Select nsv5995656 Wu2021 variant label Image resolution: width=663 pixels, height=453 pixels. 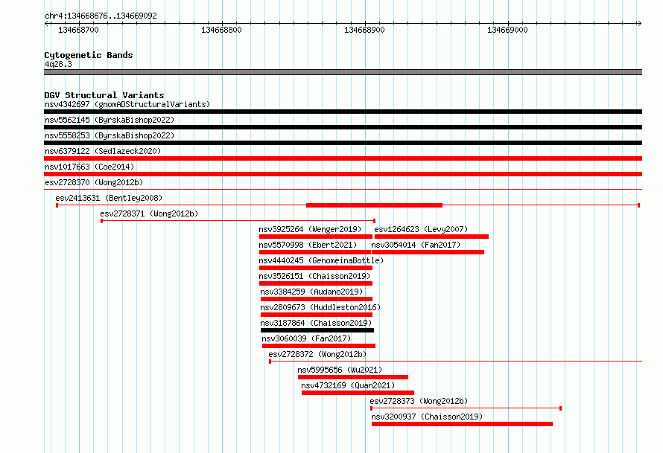[340, 370]
